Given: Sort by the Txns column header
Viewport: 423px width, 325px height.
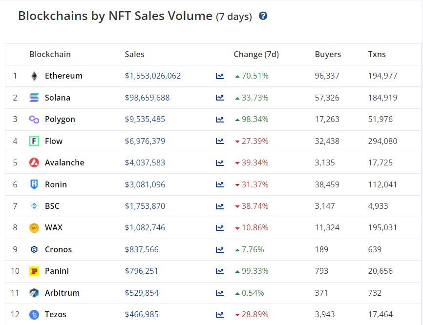Looking at the screenshot, I should pyautogui.click(x=377, y=54).
